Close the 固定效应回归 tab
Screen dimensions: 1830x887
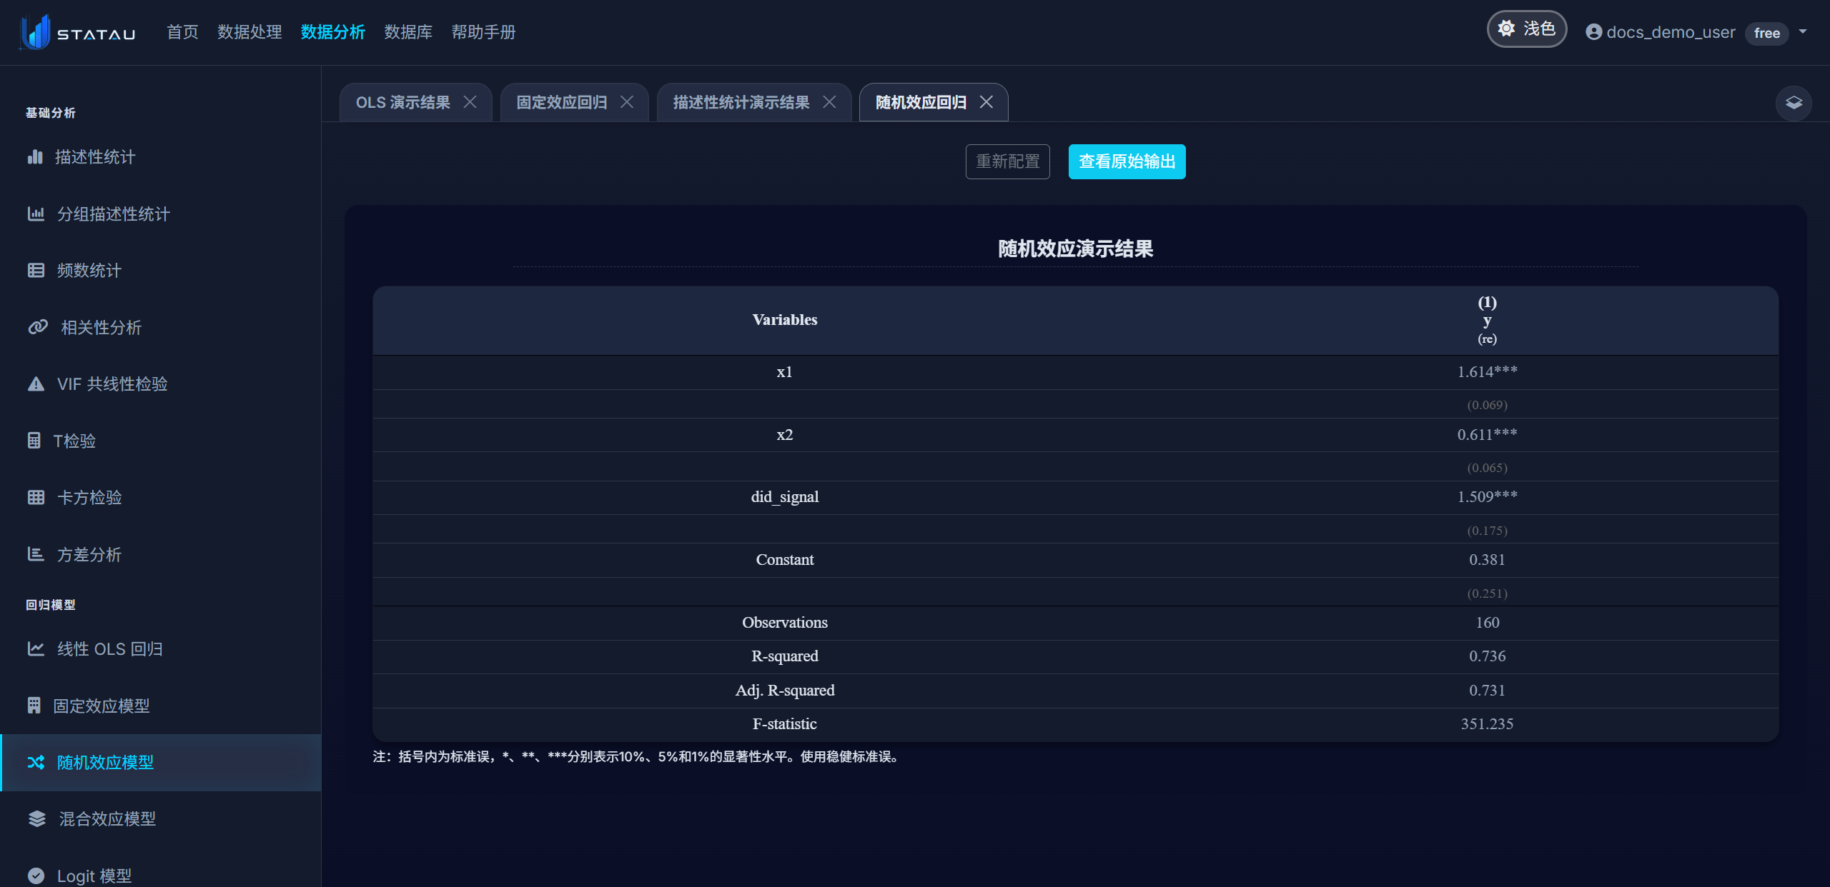click(x=627, y=102)
